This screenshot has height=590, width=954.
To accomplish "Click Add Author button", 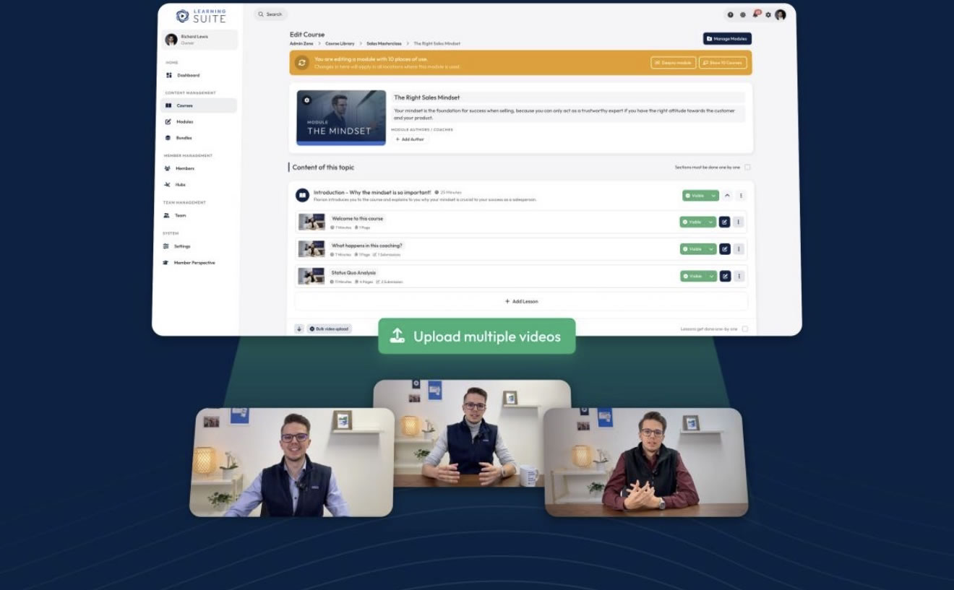I will [x=410, y=139].
